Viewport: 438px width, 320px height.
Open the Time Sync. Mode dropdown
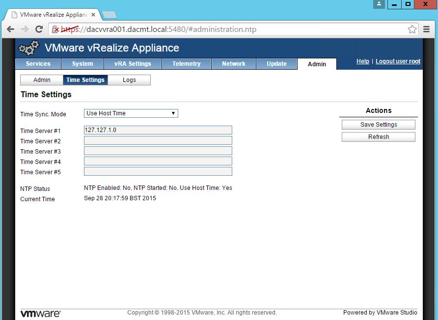coord(131,113)
